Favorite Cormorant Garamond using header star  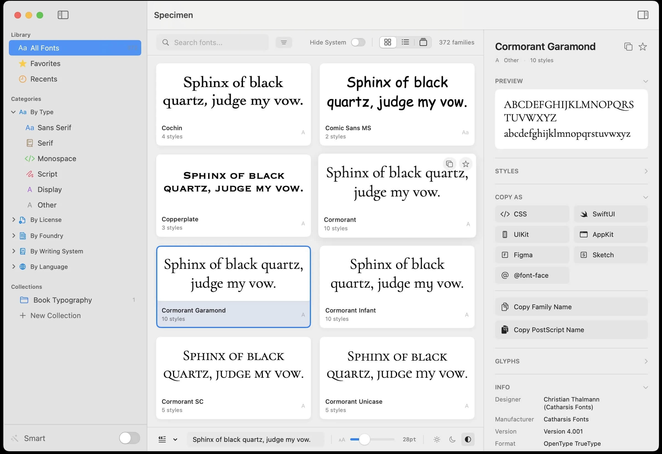pyautogui.click(x=642, y=46)
